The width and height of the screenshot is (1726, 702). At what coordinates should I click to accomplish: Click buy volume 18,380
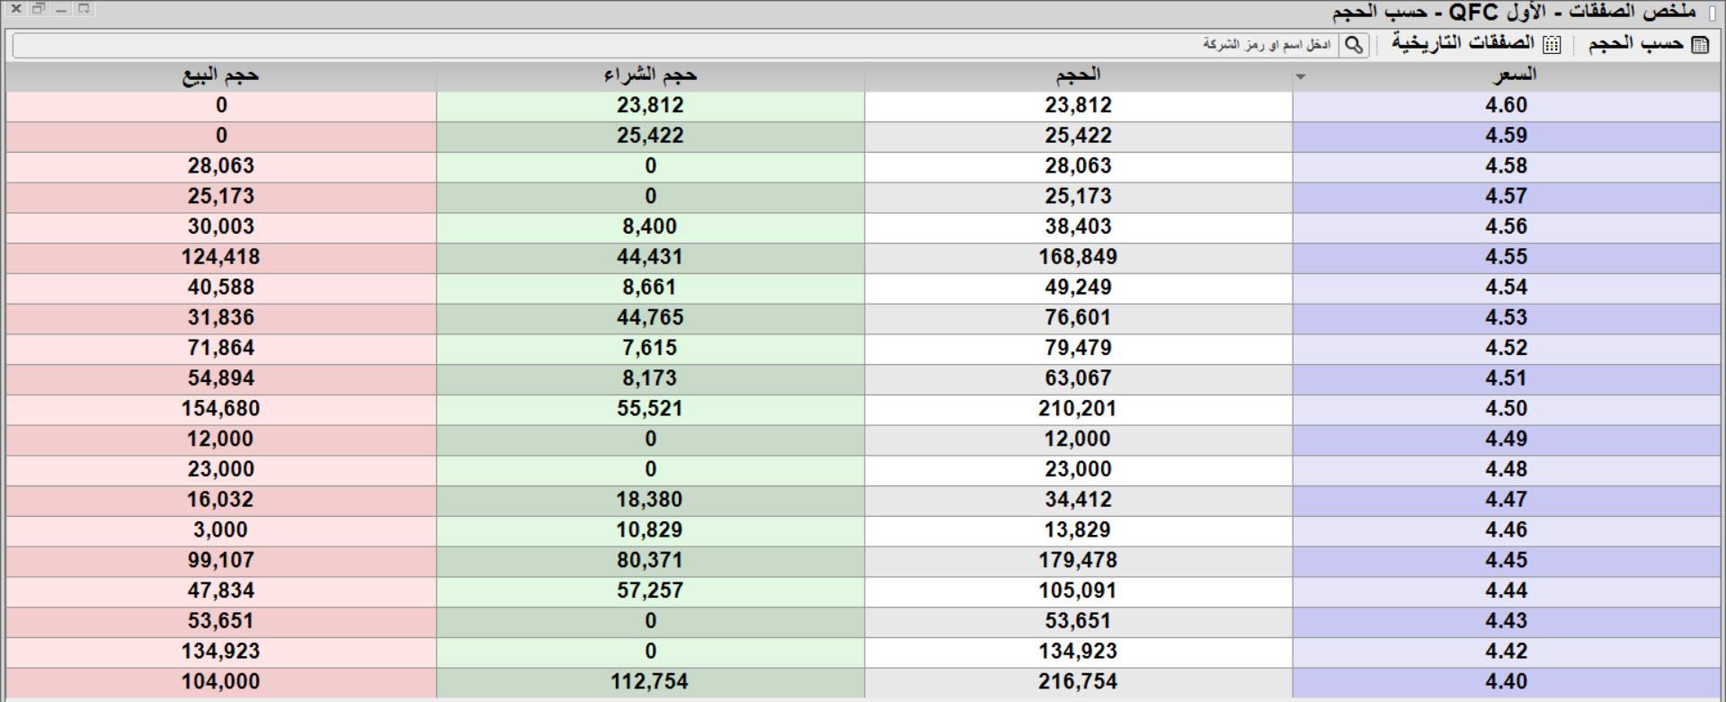coord(650,501)
